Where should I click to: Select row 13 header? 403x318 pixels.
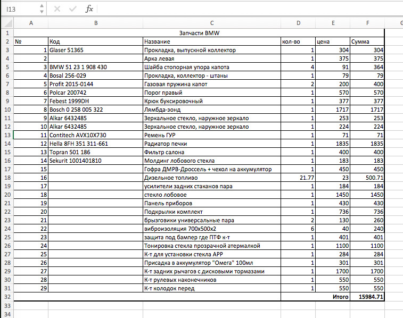click(x=7, y=135)
